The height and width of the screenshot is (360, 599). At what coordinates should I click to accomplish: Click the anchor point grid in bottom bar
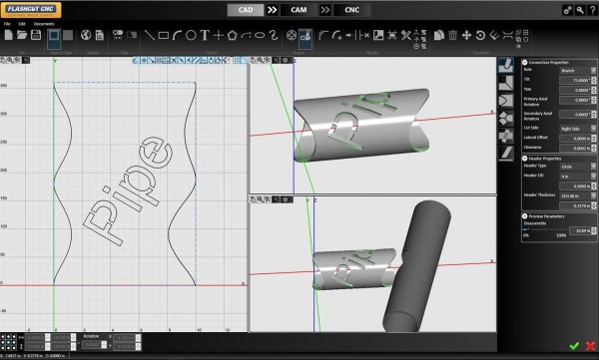(8, 342)
